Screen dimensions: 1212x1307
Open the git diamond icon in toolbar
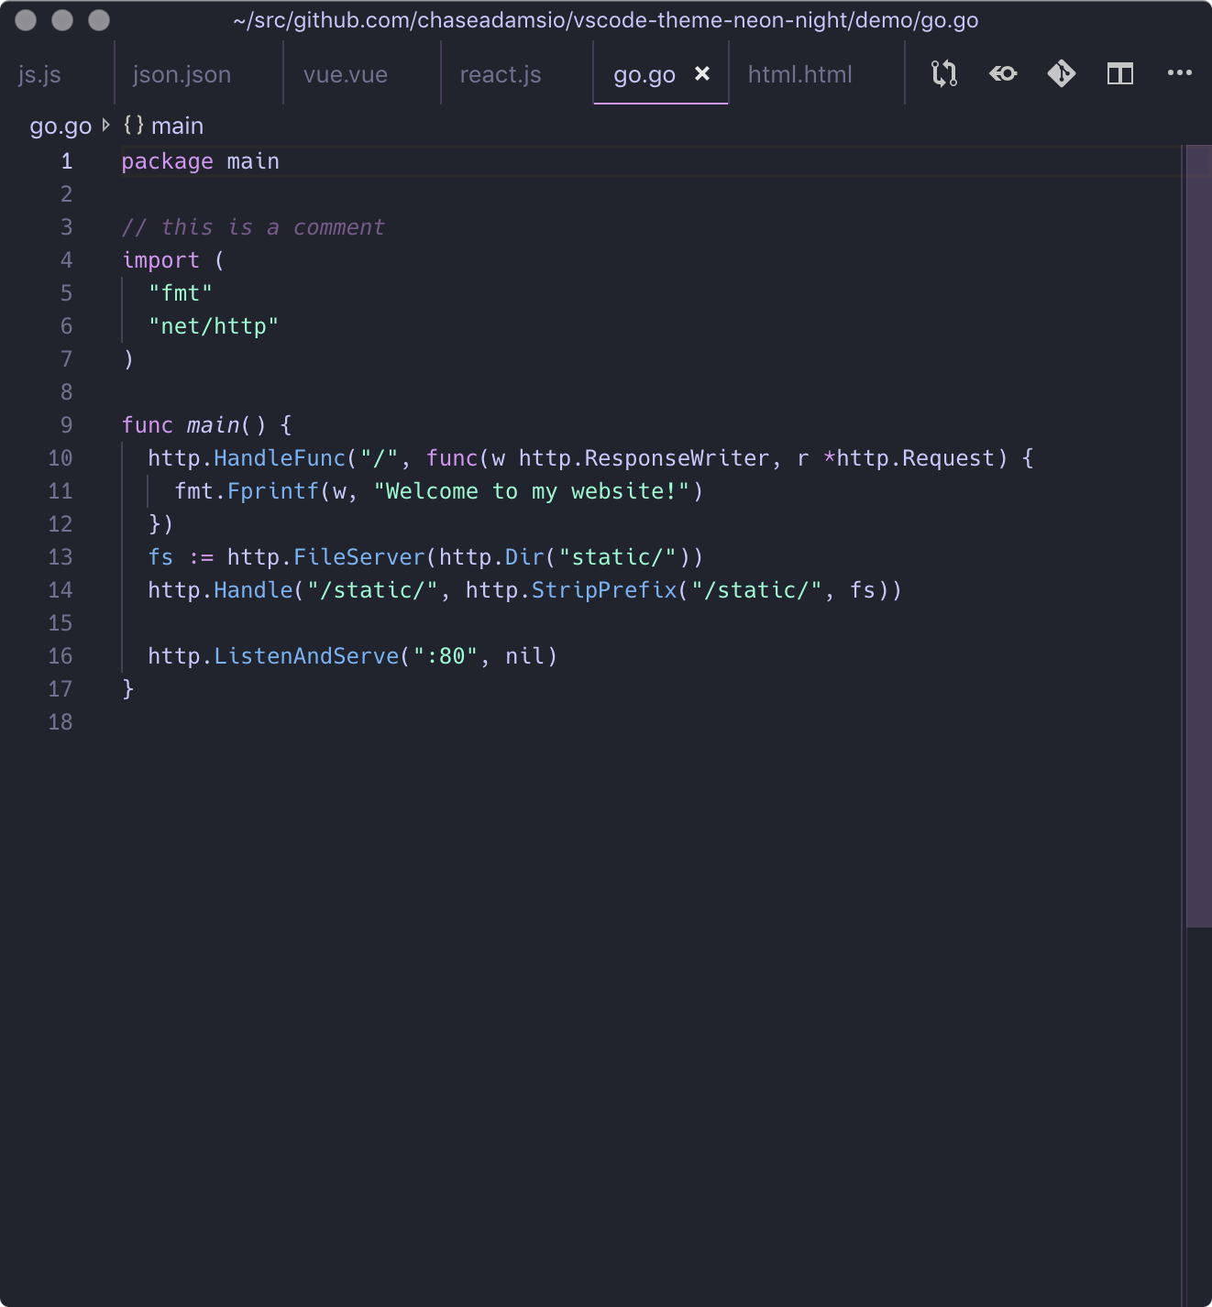click(1062, 73)
